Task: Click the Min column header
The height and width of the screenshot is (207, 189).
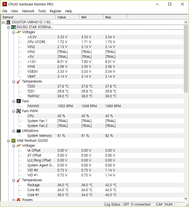Action: tap(91, 17)
